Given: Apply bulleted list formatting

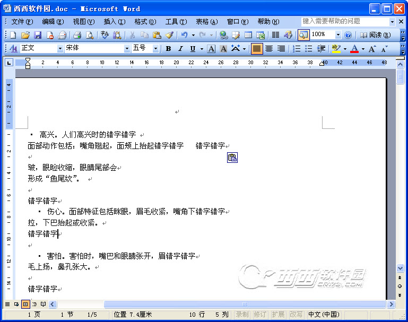Looking at the screenshot, I should pyautogui.click(x=309, y=49).
